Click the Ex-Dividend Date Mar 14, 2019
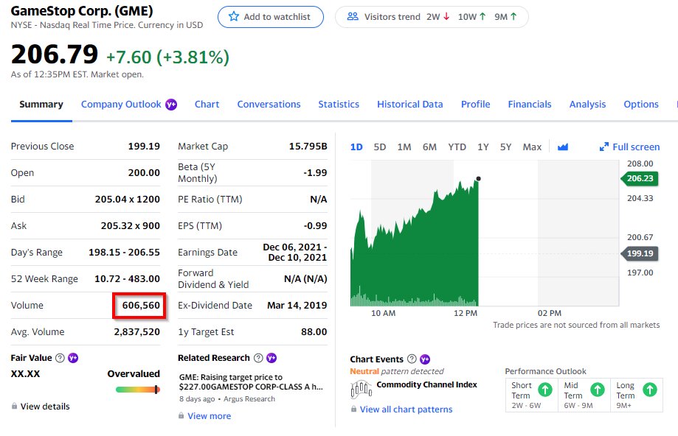This screenshot has width=678, height=436. point(297,306)
